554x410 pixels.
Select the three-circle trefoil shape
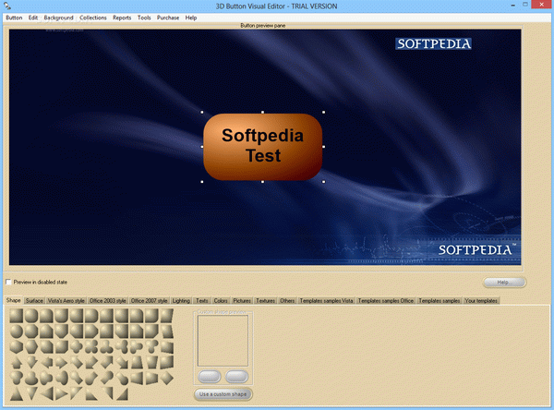pyautogui.click(x=106, y=346)
